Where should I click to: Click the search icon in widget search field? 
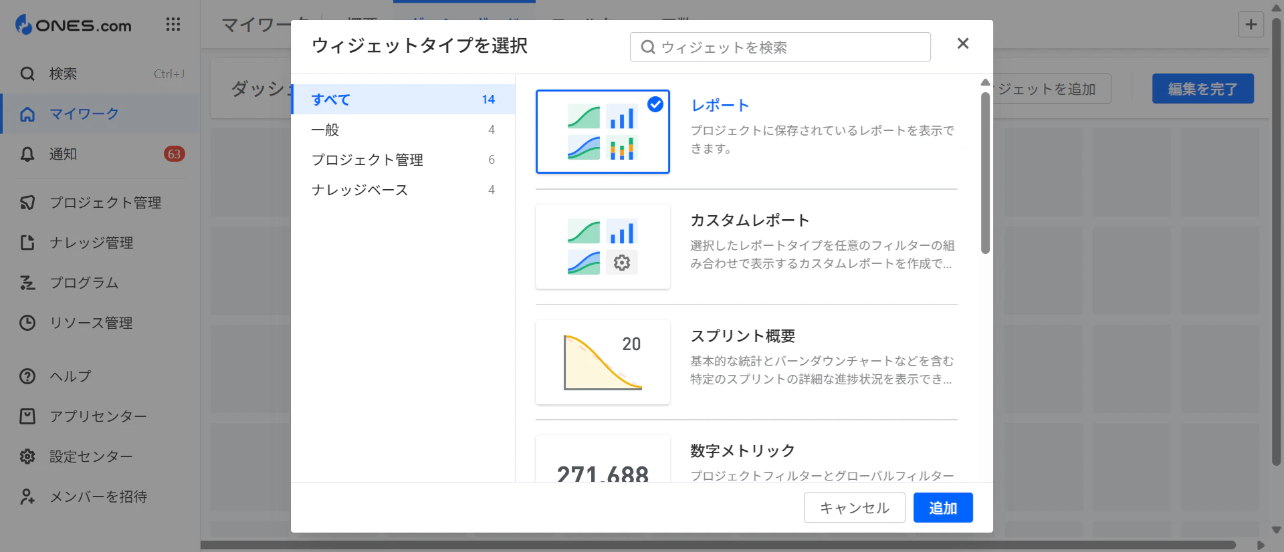click(x=647, y=47)
